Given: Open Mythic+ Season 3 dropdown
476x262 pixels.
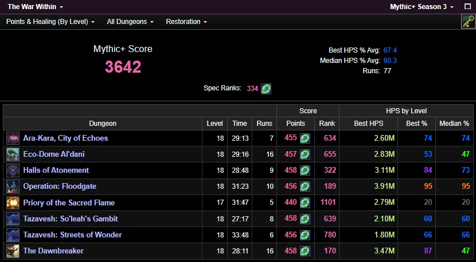Looking at the screenshot, I should pyautogui.click(x=422, y=7).
